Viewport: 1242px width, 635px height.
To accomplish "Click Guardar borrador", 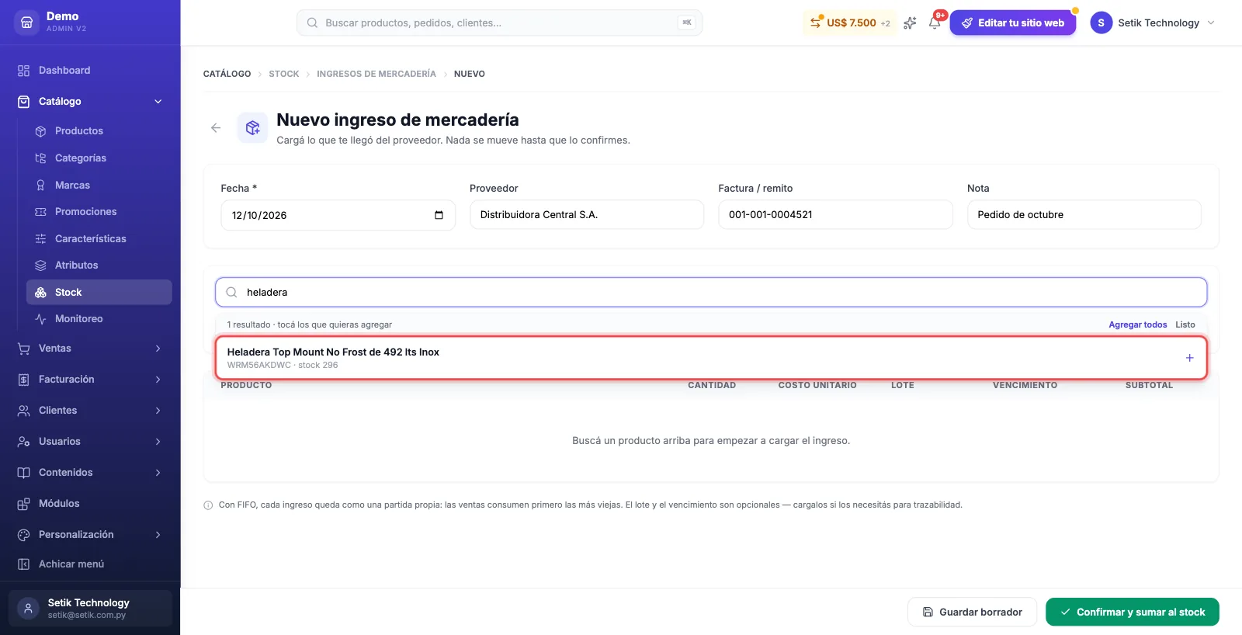I will (972, 612).
